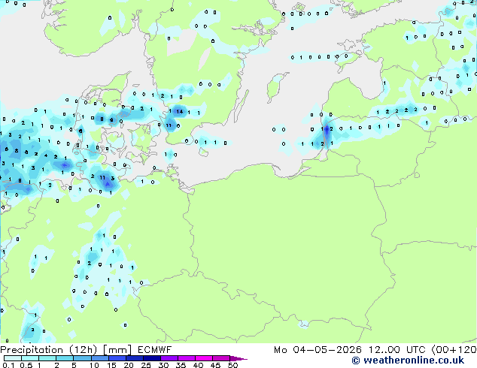Click the '[mm]' unit label
477x368 pixels.
tap(117, 350)
